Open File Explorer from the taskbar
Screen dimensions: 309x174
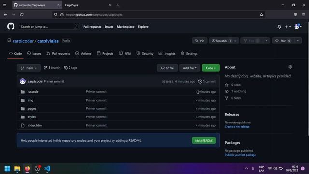(x=17, y=169)
